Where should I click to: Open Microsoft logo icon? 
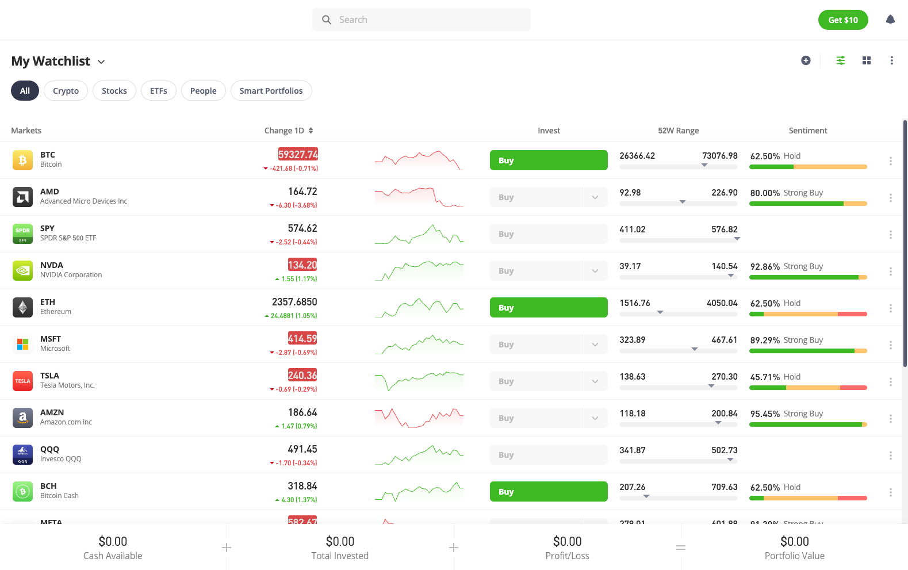(x=22, y=345)
